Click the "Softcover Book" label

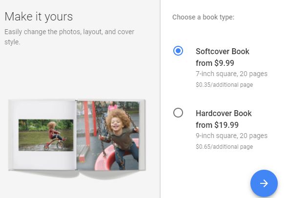coord(223,51)
